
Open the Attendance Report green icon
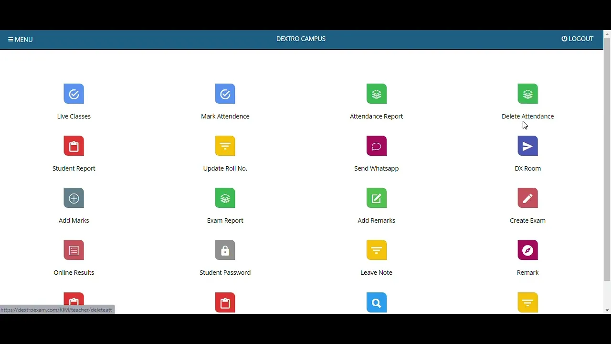377,94
